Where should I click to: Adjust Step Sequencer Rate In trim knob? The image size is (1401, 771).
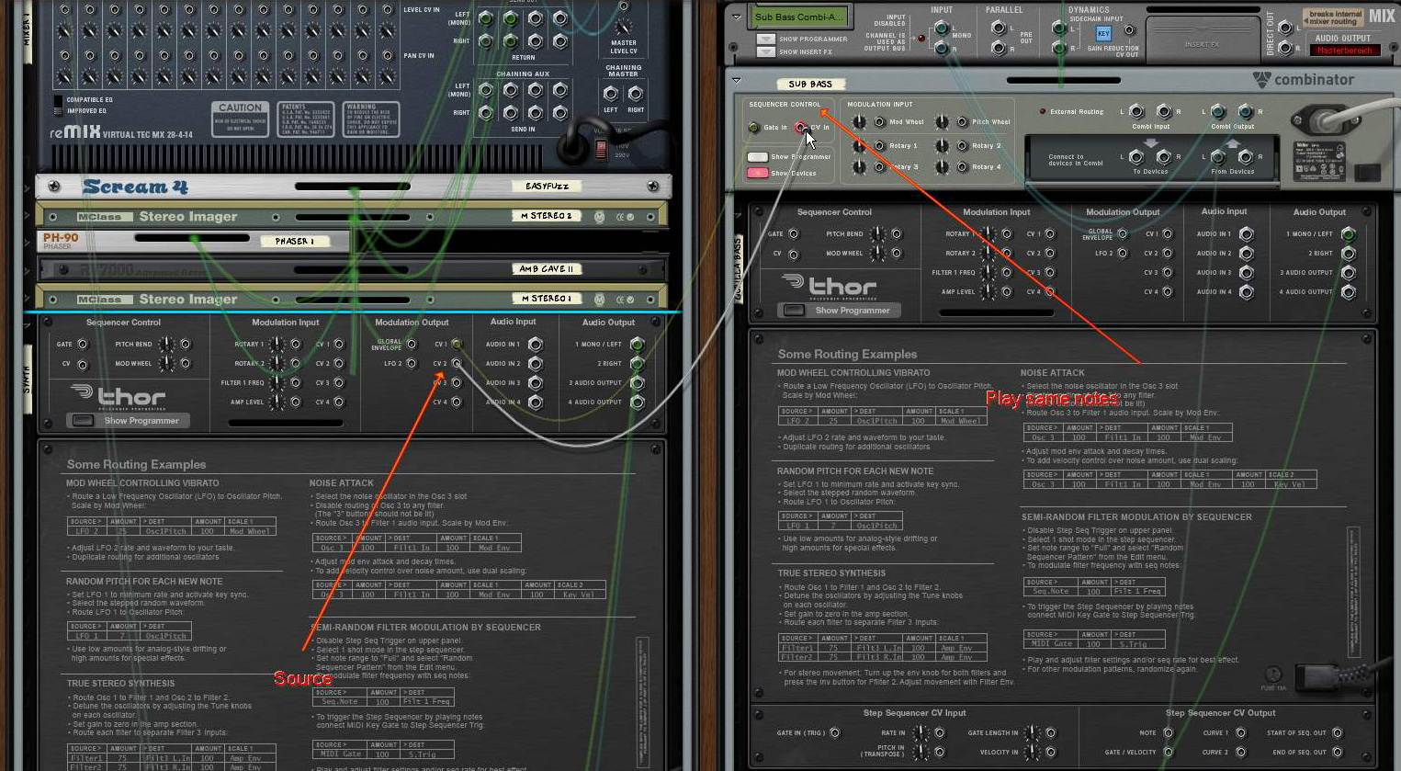pyautogui.click(x=920, y=733)
